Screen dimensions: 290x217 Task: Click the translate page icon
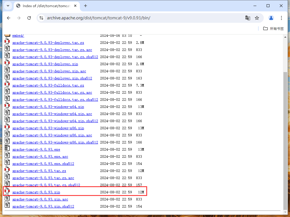click(x=248, y=18)
